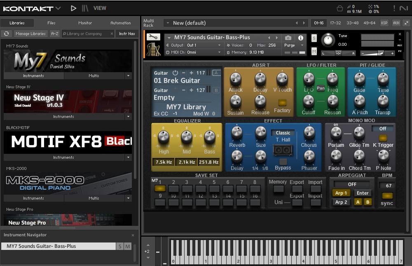Expand New Stage IV library options arrow
Viewport: 412px width, 266px height.
point(128,117)
